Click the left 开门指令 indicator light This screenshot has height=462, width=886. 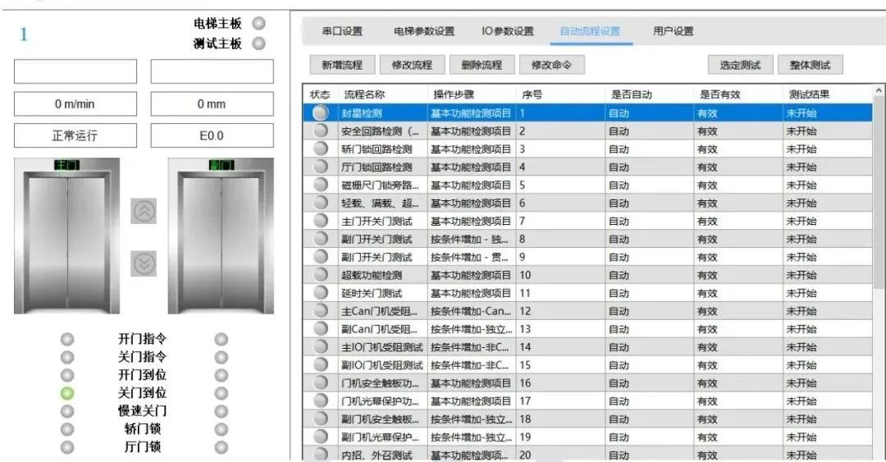click(68, 338)
